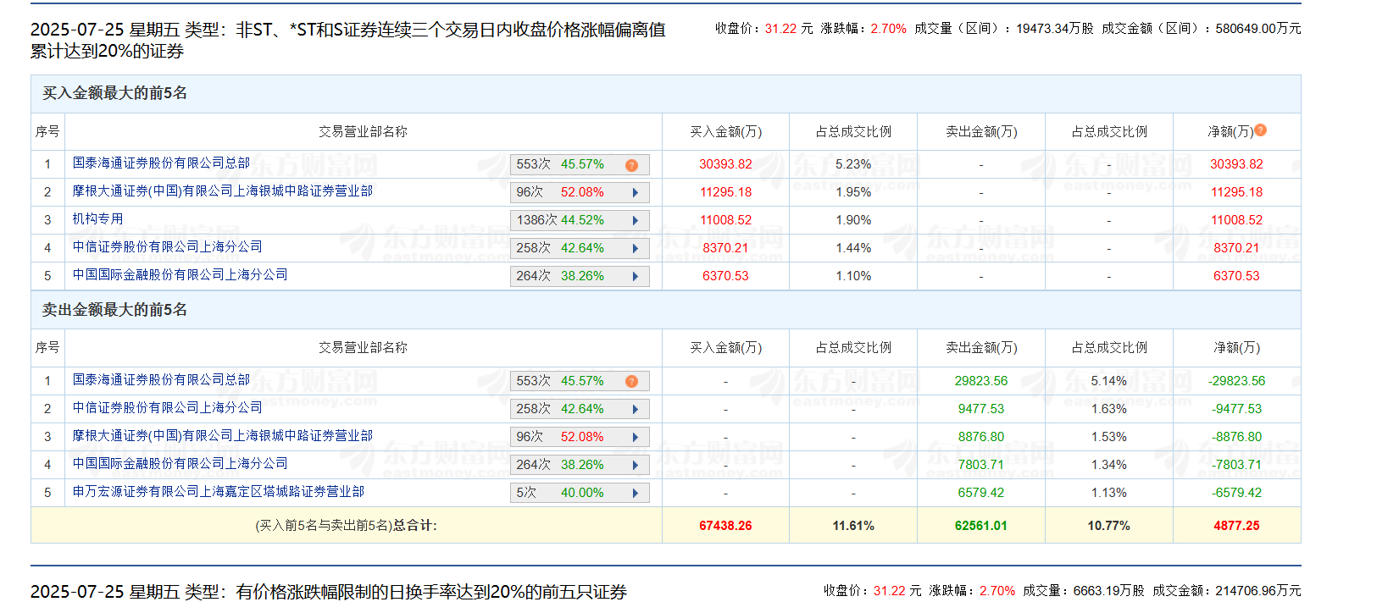Open 国泰海通证券股份有限公司总部 link in buy list
The image size is (1399, 613).
pyautogui.click(x=161, y=163)
